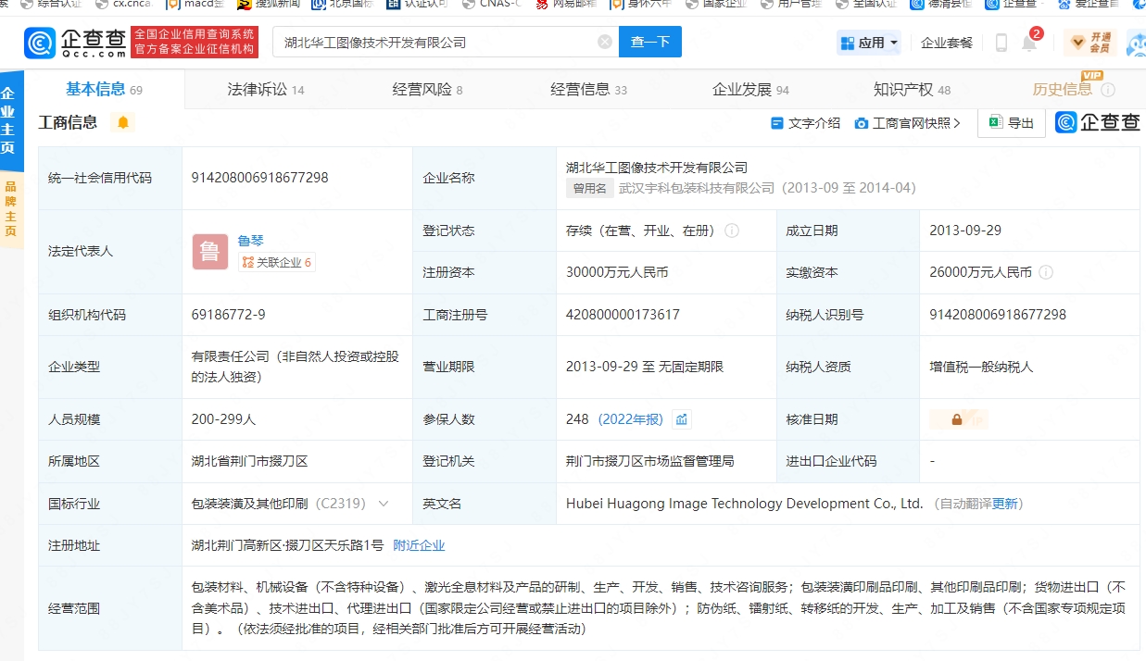Click 荆门市掇刀区市场监督管理局 registration authority

pyautogui.click(x=649, y=461)
